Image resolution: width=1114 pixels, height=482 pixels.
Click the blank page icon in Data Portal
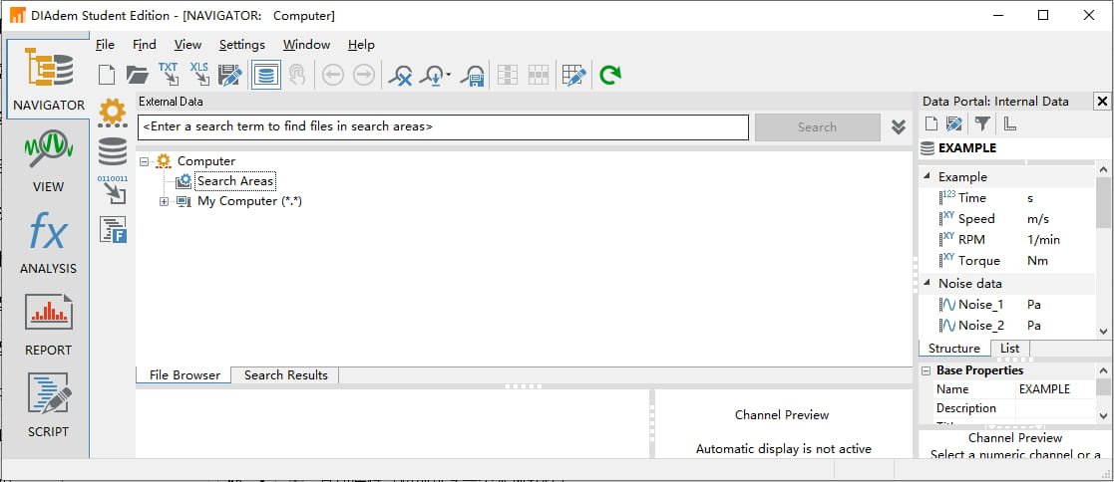pos(930,124)
